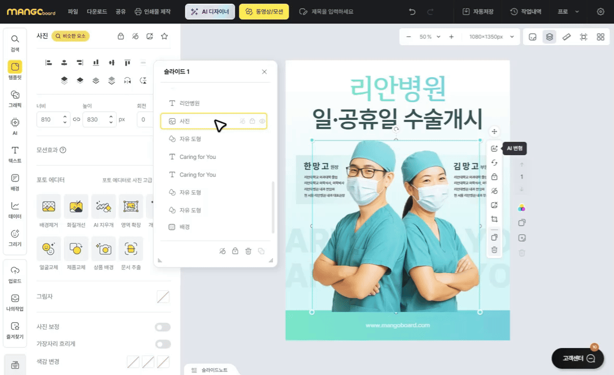Click the 비슷한 요소 button

pos(70,36)
